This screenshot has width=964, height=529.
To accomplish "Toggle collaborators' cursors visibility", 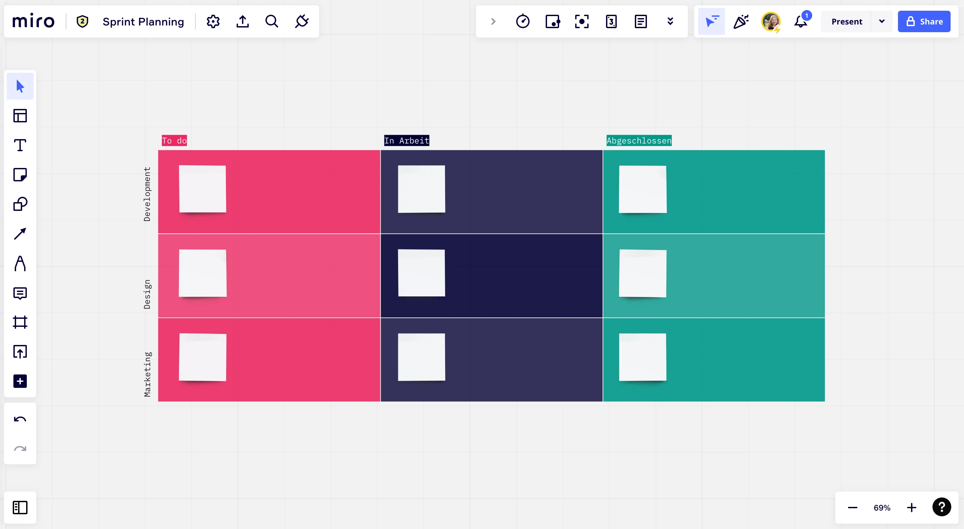I will coord(711,21).
